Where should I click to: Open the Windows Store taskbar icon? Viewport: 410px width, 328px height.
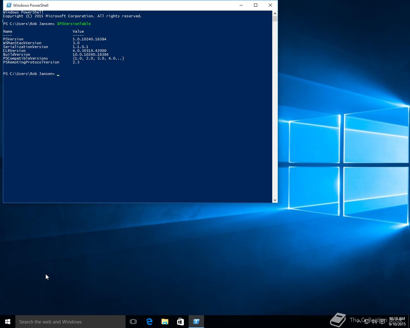coord(180,322)
